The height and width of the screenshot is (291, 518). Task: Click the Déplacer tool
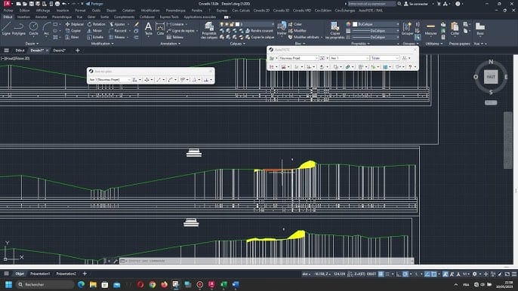pyautogui.click(x=74, y=24)
